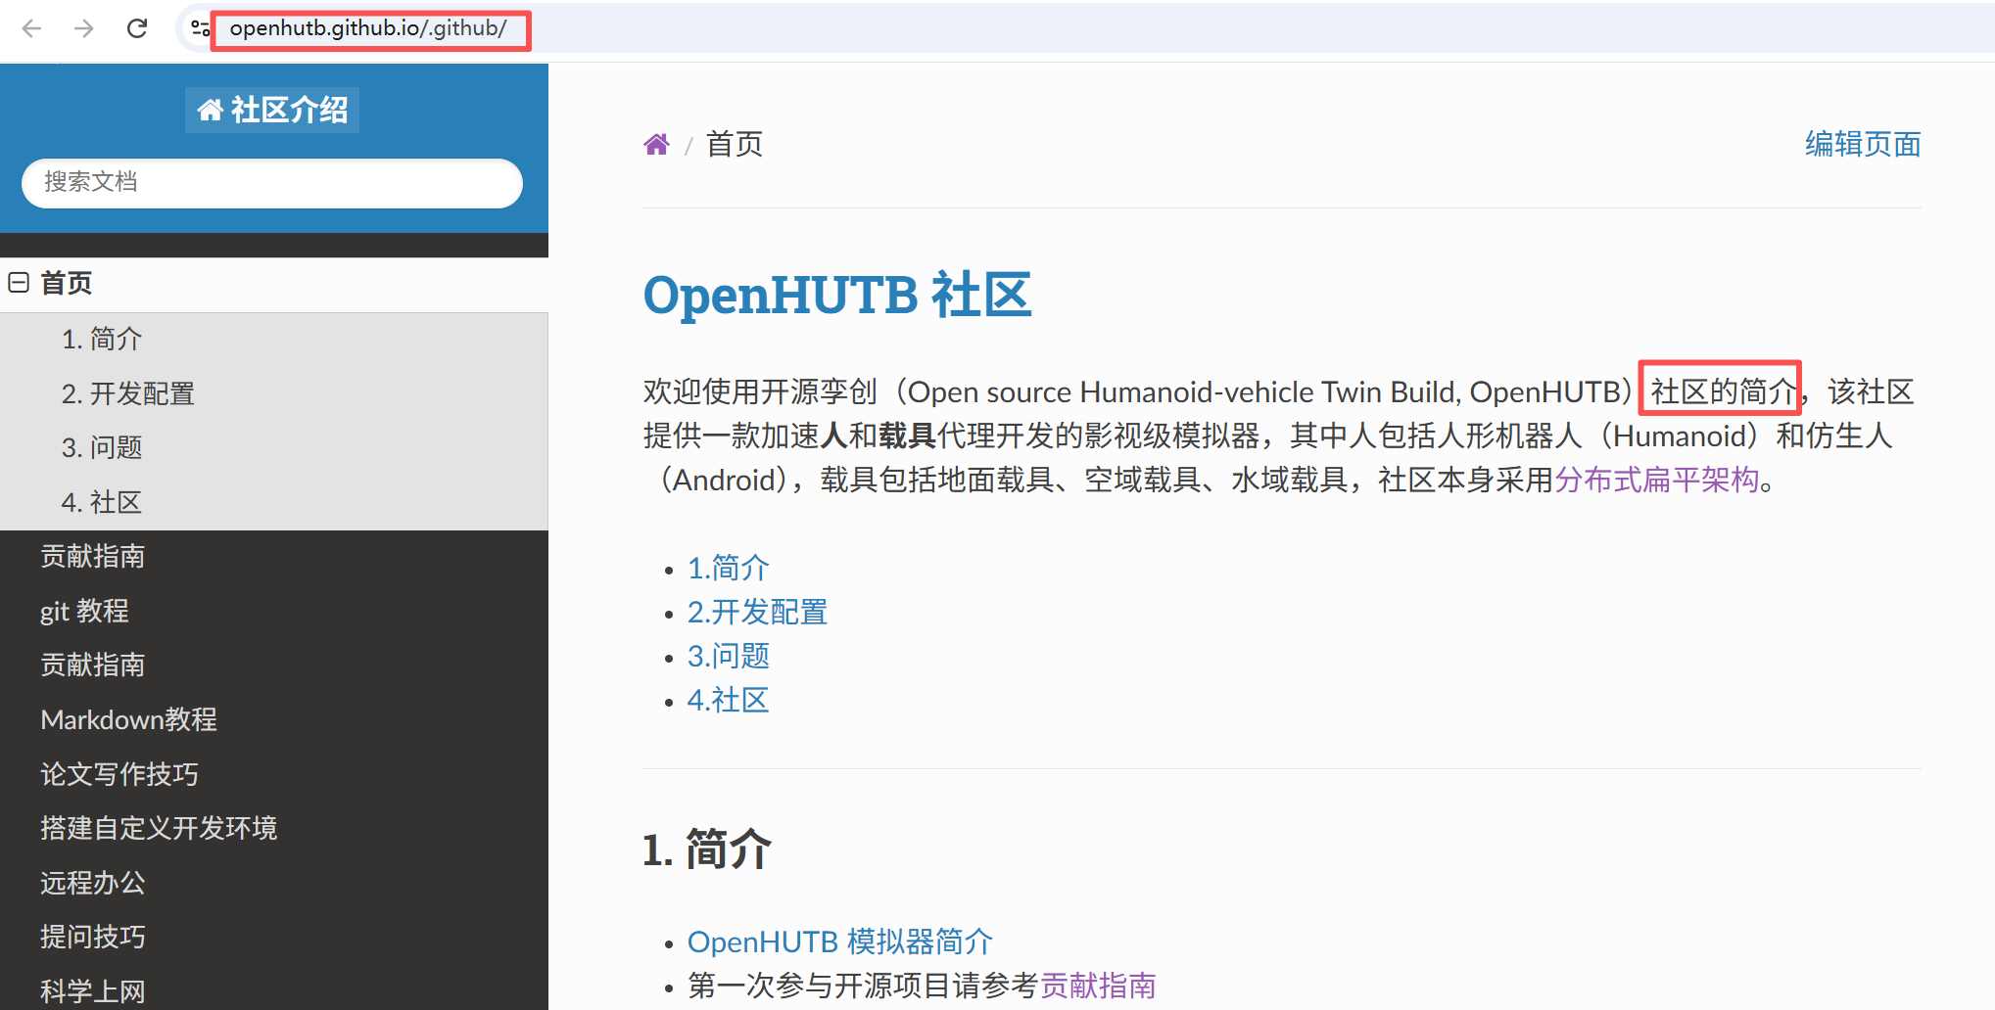Follow the 分布式扁平架构 link
Image resolution: width=1995 pixels, height=1010 pixels.
pos(1657,480)
